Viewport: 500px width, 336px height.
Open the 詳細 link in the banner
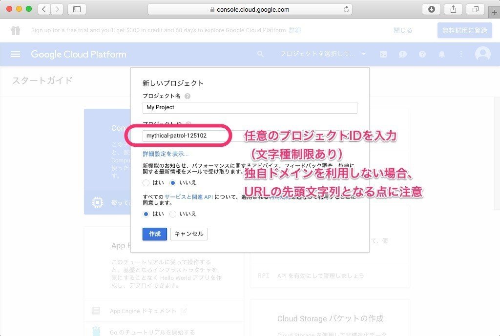click(x=295, y=30)
